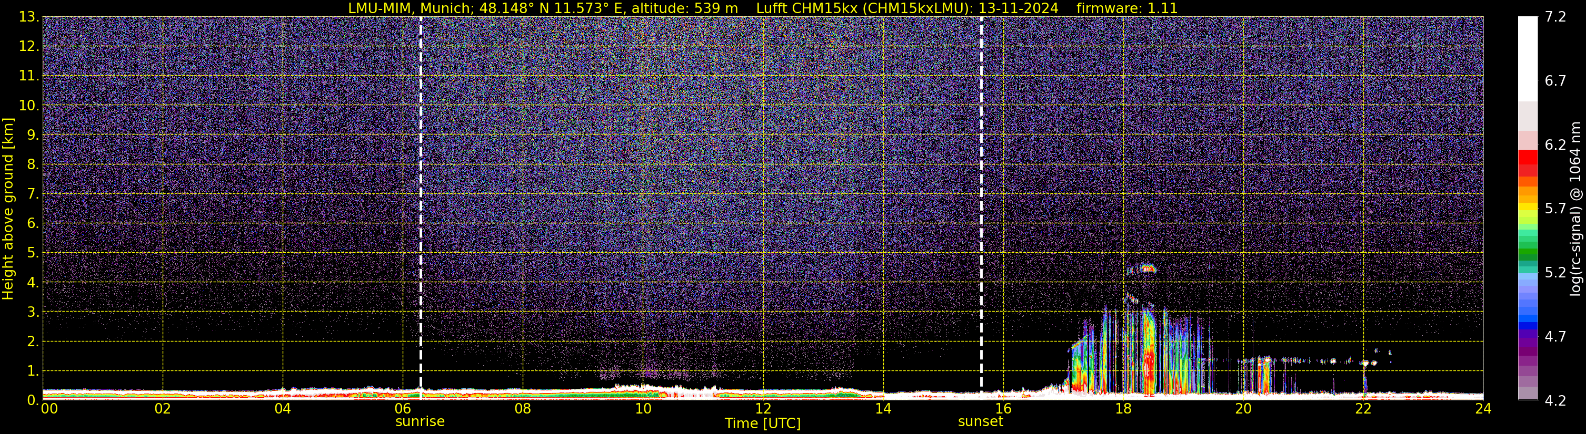
Task: Click the x-axis tick label '04'
Action: [x=283, y=409]
